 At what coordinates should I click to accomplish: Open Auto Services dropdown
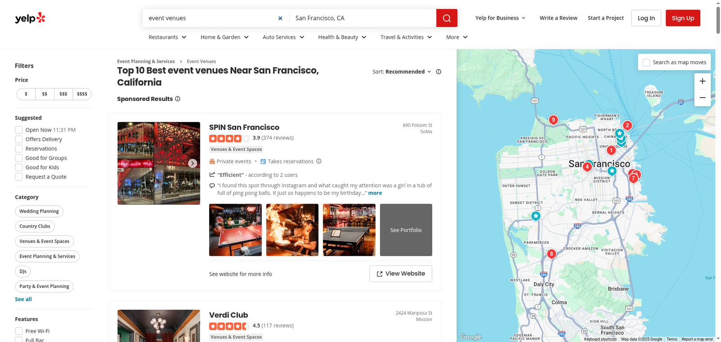[x=283, y=37]
